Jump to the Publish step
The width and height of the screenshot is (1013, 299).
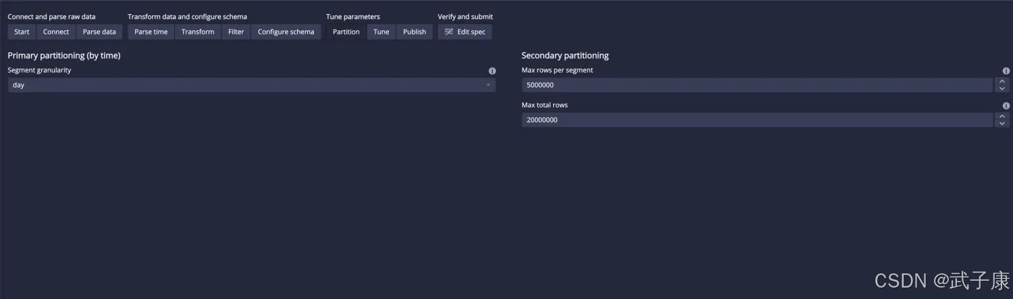pos(415,32)
